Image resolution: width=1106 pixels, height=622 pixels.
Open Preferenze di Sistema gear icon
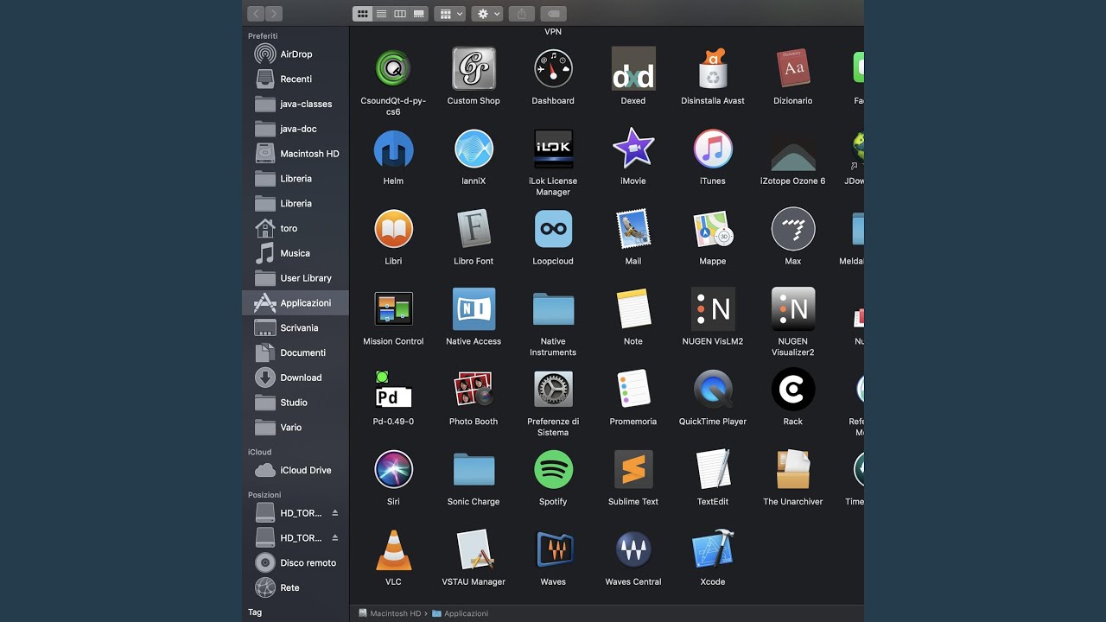point(553,390)
